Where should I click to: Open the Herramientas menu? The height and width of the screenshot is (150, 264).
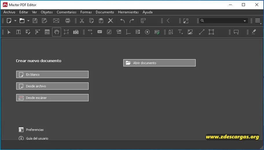tap(128, 12)
